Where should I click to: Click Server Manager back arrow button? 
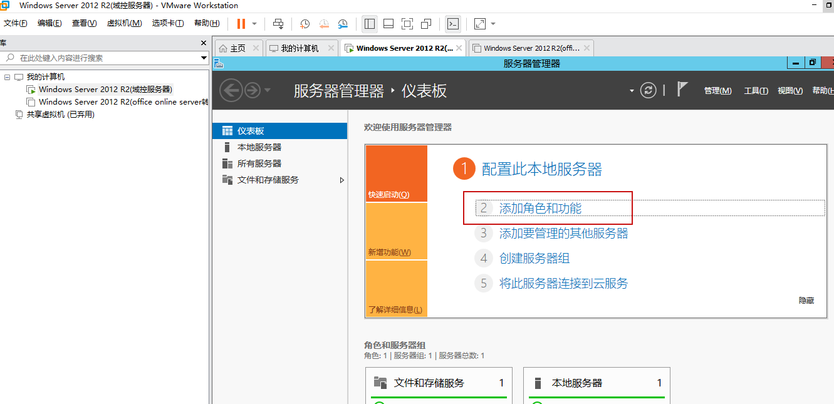231,91
